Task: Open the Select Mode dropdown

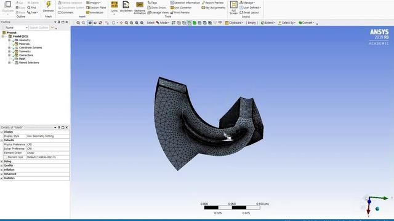Action: (163, 23)
